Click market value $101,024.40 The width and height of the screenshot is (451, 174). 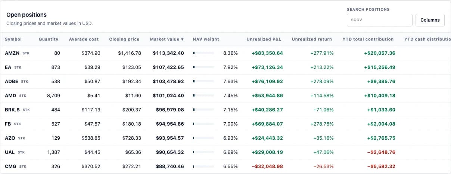click(x=168, y=96)
